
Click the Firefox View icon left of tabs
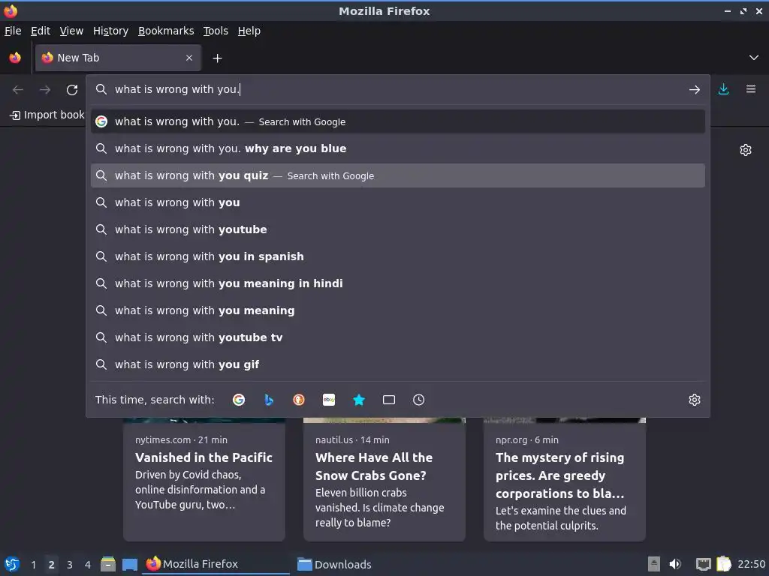pos(15,58)
